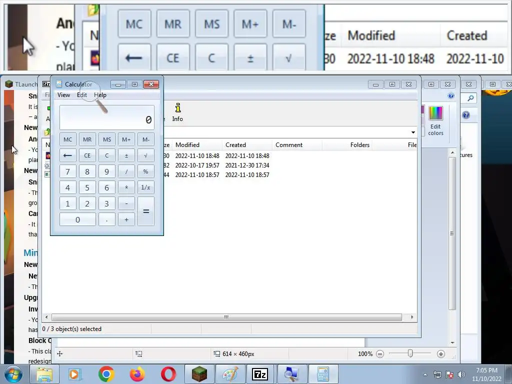
Task: Sort 7-Zip list by Folders column
Action: 347,144
